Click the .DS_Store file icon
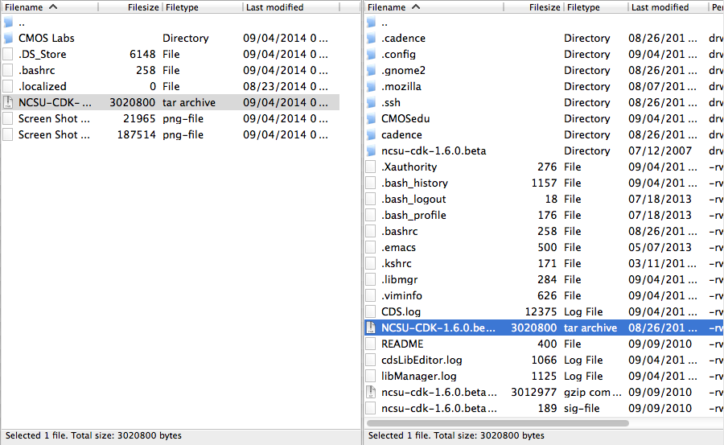The width and height of the screenshot is (724, 445). point(8,54)
